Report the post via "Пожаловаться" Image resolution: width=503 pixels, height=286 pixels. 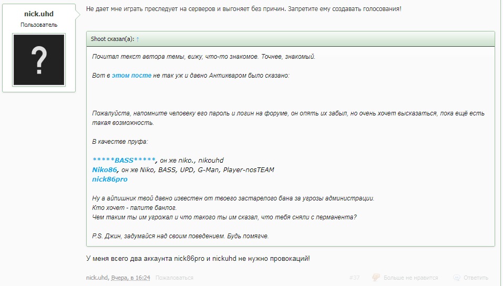(x=174, y=278)
